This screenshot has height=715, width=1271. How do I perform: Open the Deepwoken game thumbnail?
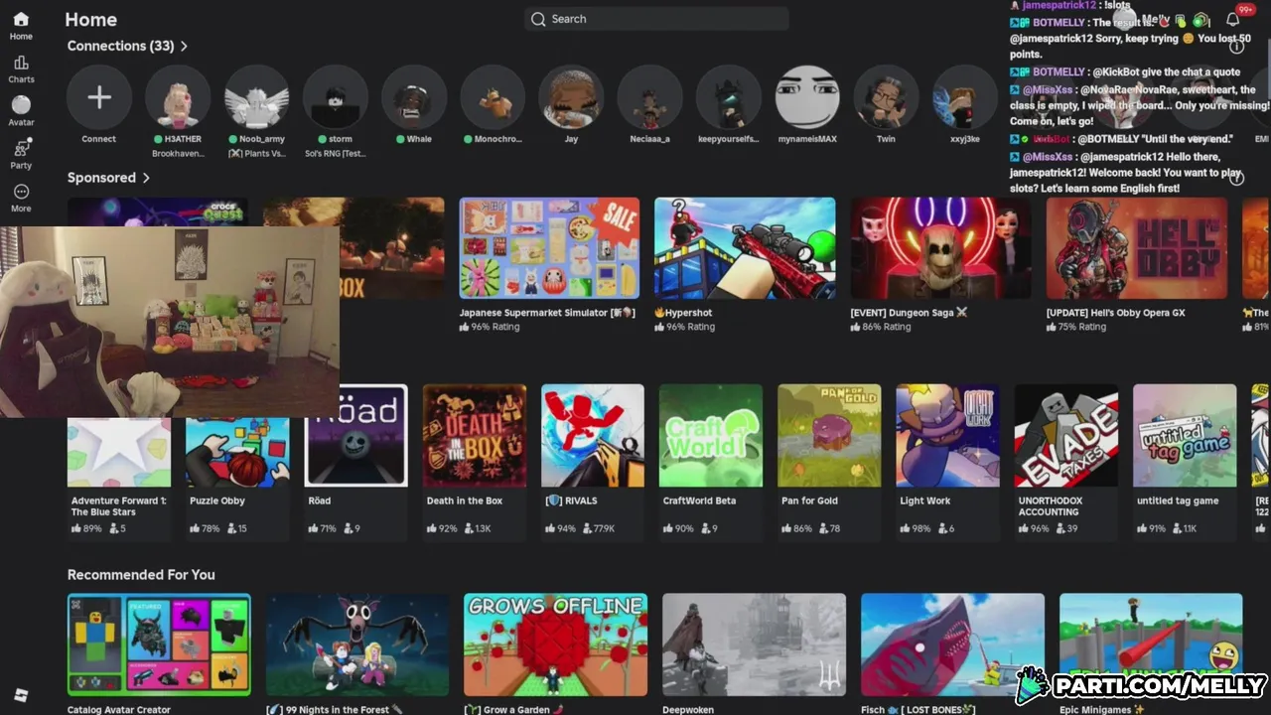755,644
